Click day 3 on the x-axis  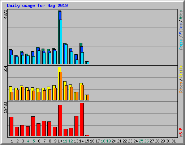[x=23, y=141]
